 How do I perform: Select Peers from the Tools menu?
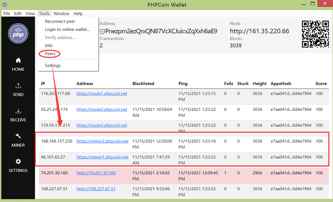(x=50, y=54)
